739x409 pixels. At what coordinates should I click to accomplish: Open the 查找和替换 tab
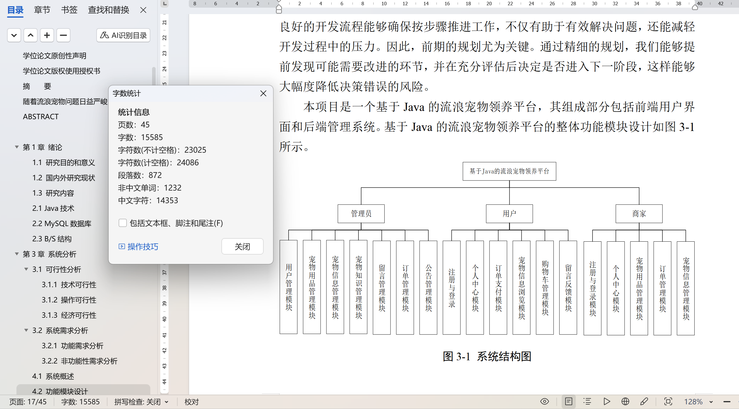108,10
